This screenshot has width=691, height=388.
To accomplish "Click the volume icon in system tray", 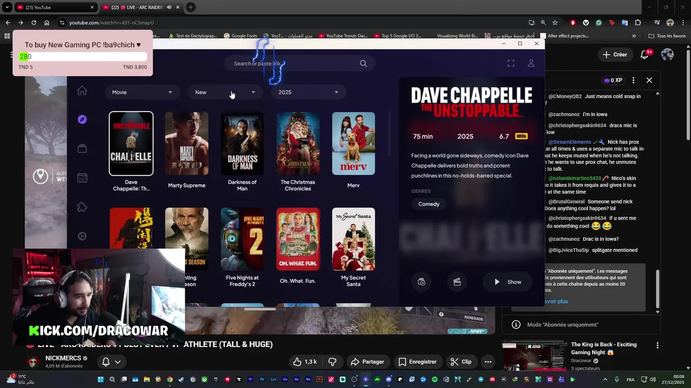I will tap(653, 379).
